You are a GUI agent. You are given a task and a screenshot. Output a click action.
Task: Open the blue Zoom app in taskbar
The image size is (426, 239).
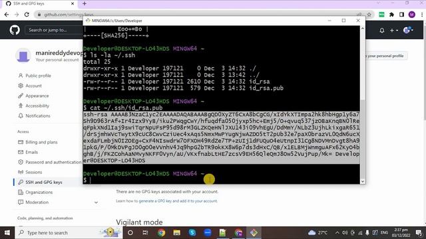click(208, 232)
